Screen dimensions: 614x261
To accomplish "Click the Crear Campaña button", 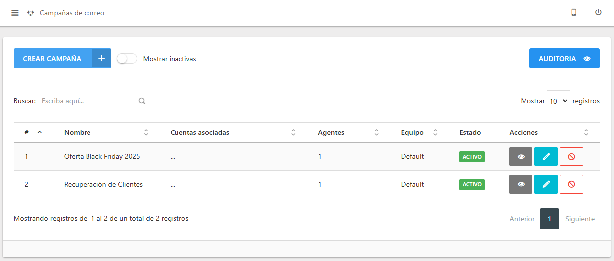I will (63, 58).
